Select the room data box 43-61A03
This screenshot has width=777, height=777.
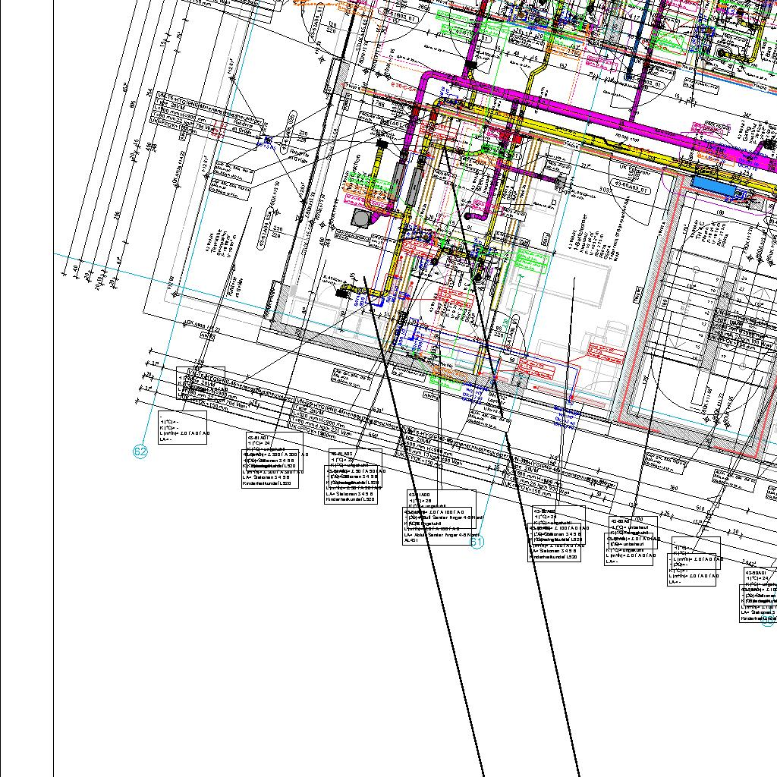(x=352, y=477)
